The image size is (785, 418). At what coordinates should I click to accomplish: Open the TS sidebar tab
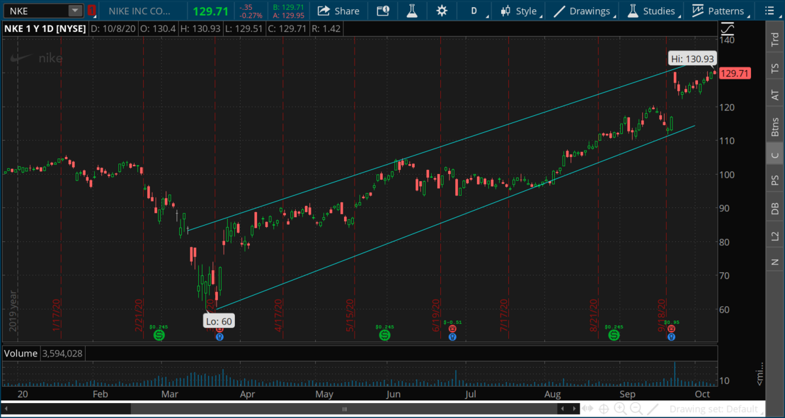pyautogui.click(x=775, y=68)
